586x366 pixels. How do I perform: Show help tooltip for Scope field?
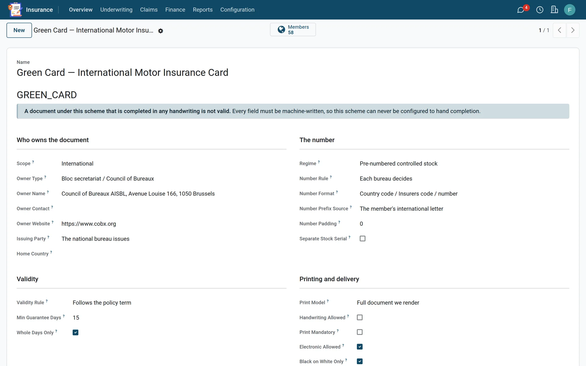click(33, 162)
